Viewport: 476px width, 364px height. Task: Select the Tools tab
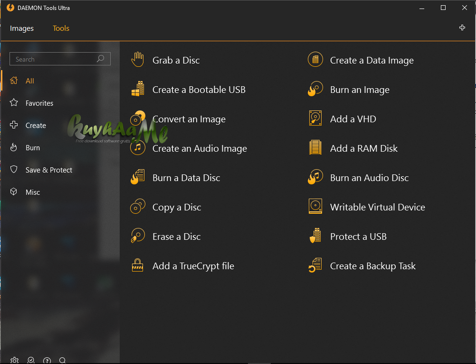[61, 28]
